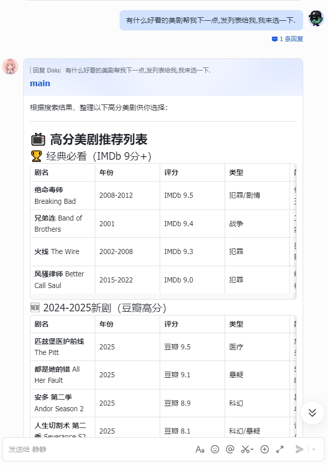The width and height of the screenshot is (328, 465).
Task: Click the main link in reply header
Action: 40,83
